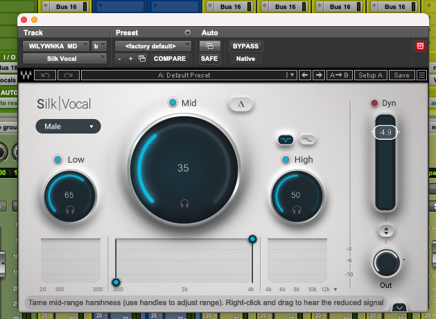
Task: Click the Mid range upper 4k handle
Action: (x=252, y=239)
